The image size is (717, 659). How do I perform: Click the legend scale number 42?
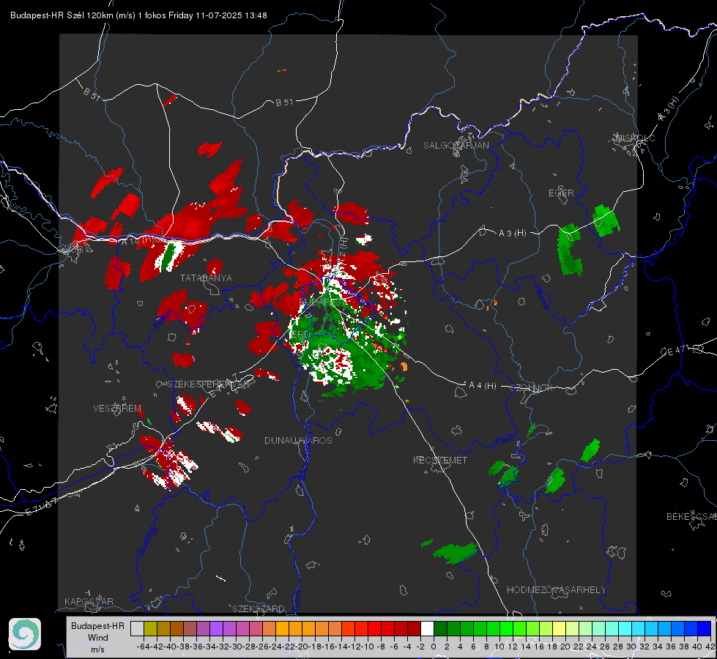click(x=710, y=647)
